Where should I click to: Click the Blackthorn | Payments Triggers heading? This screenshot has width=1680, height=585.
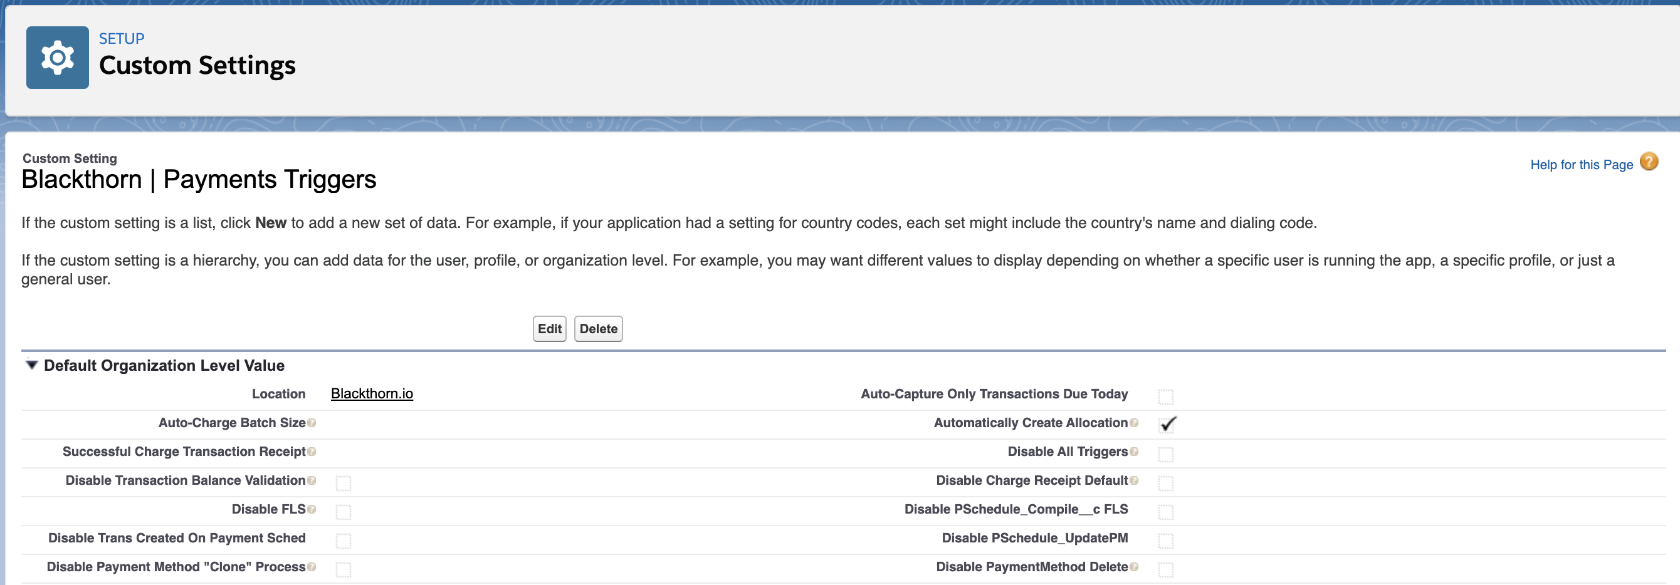(199, 179)
